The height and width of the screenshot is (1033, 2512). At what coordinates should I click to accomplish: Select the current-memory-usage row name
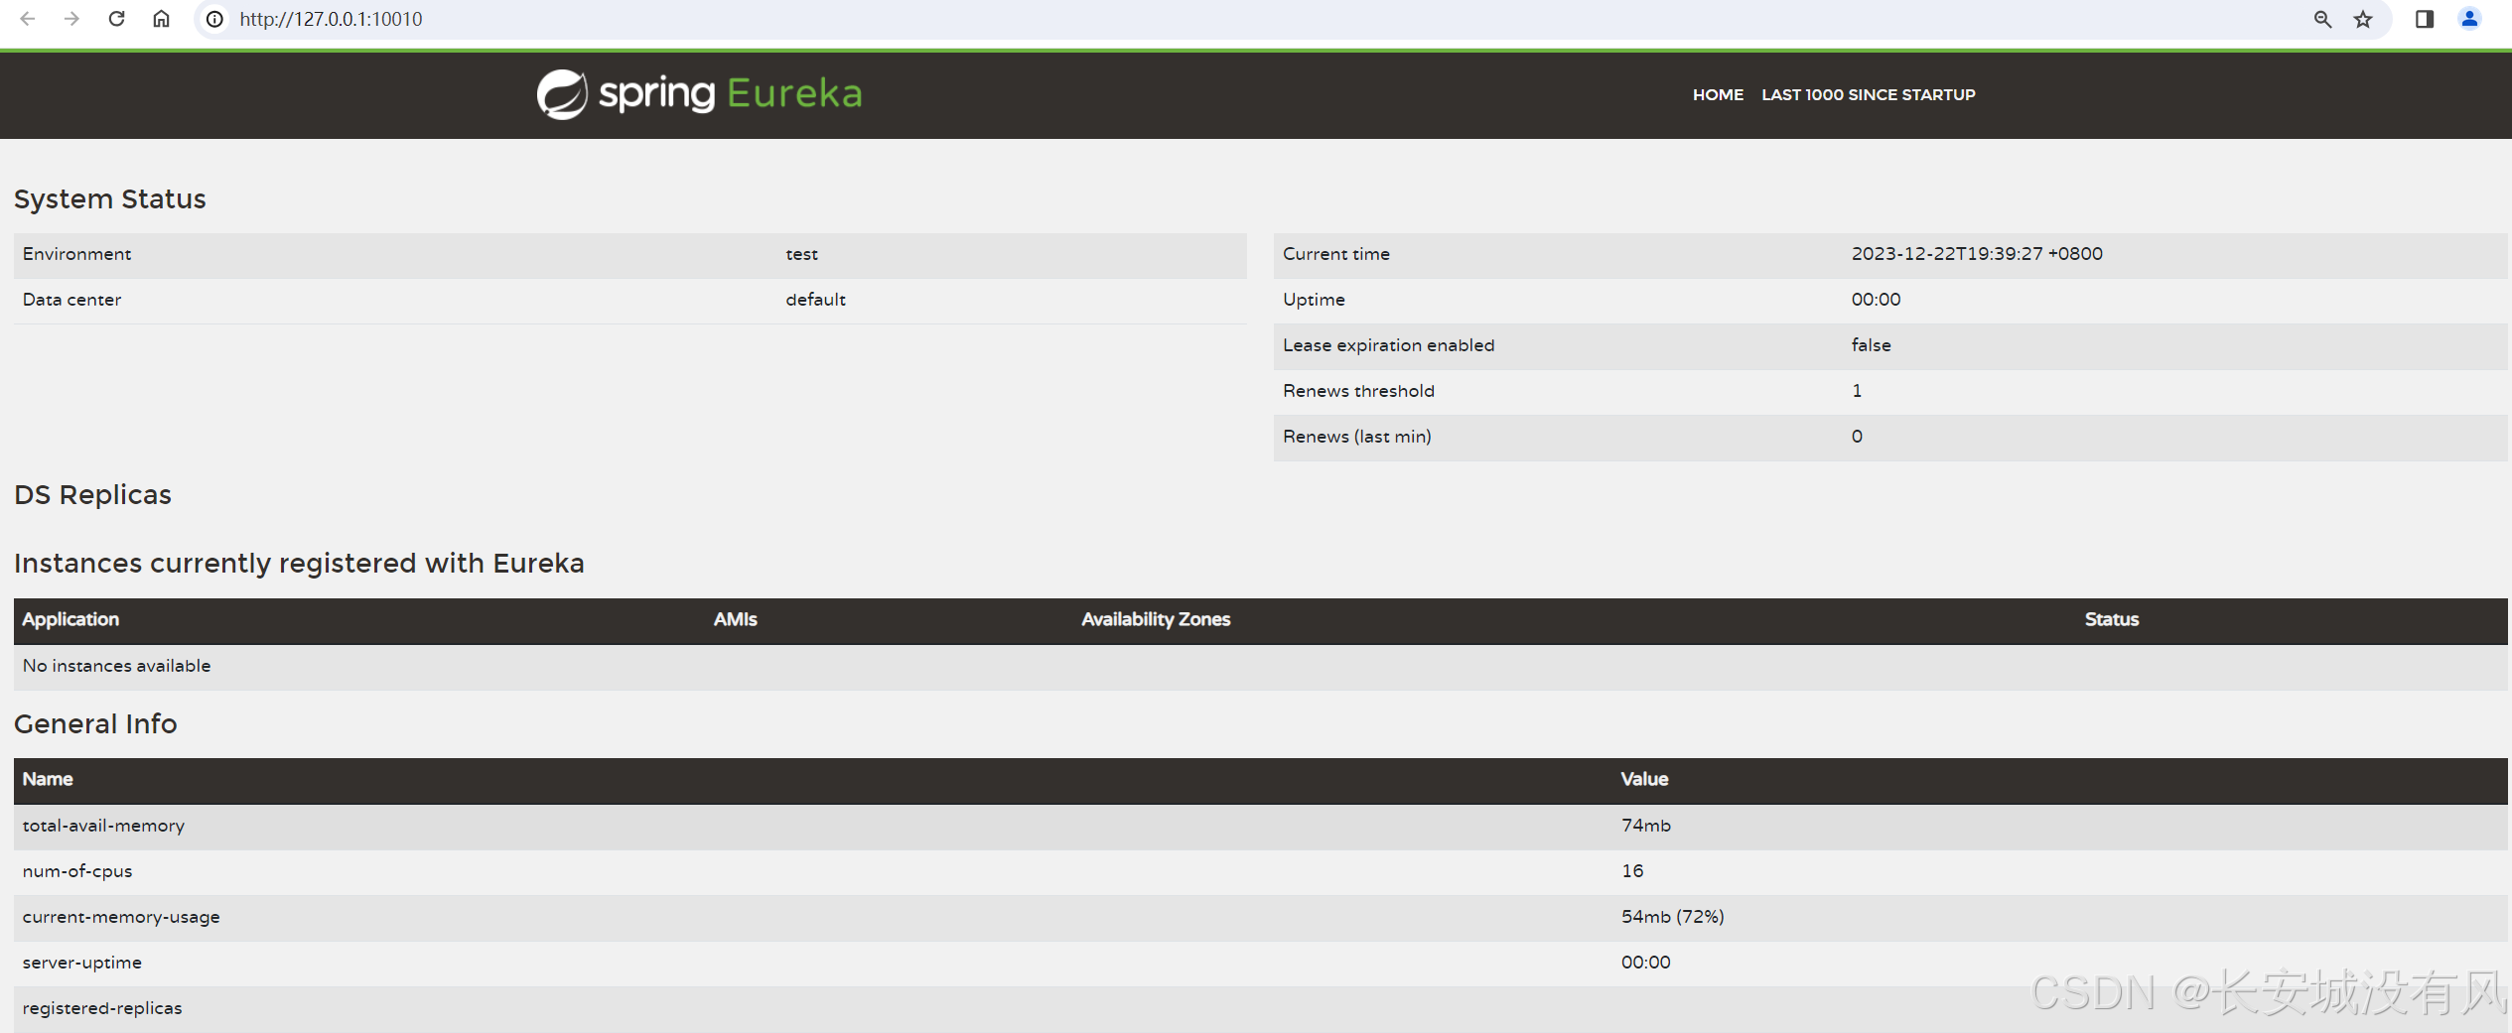121,917
